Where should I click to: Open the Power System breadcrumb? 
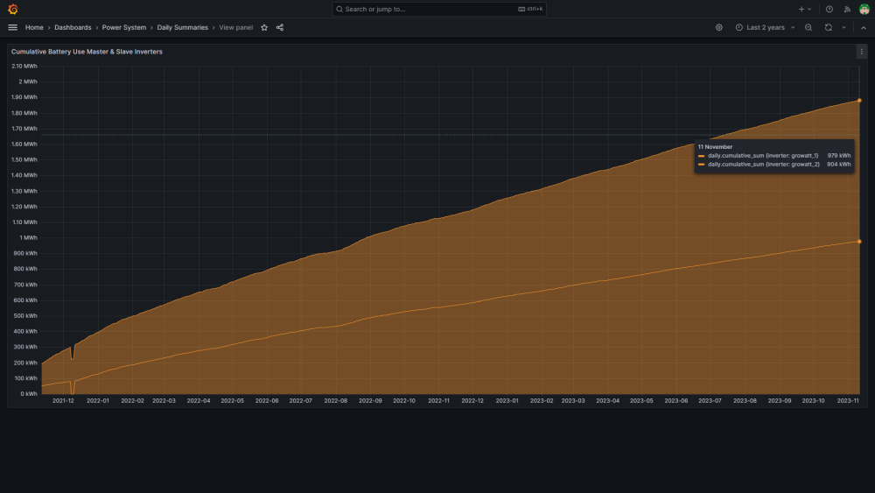pyautogui.click(x=124, y=27)
